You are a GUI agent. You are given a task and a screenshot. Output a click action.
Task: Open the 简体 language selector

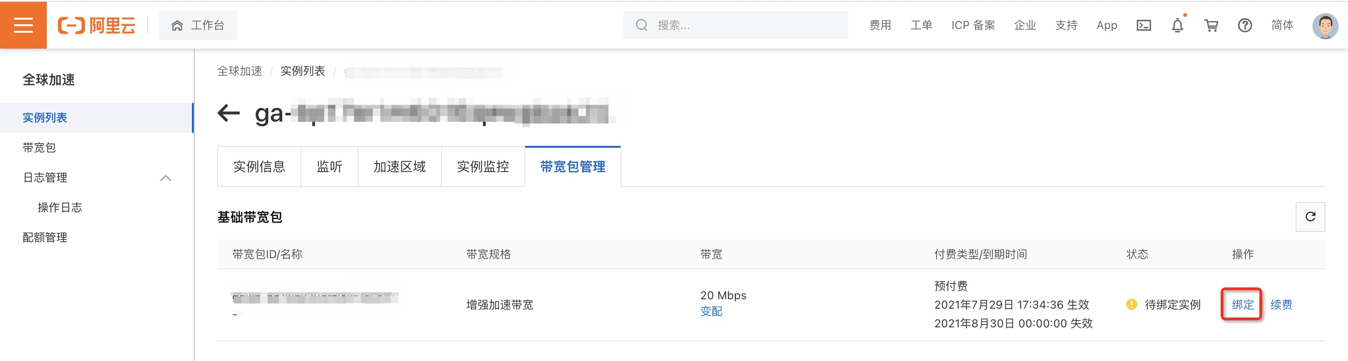(1282, 25)
